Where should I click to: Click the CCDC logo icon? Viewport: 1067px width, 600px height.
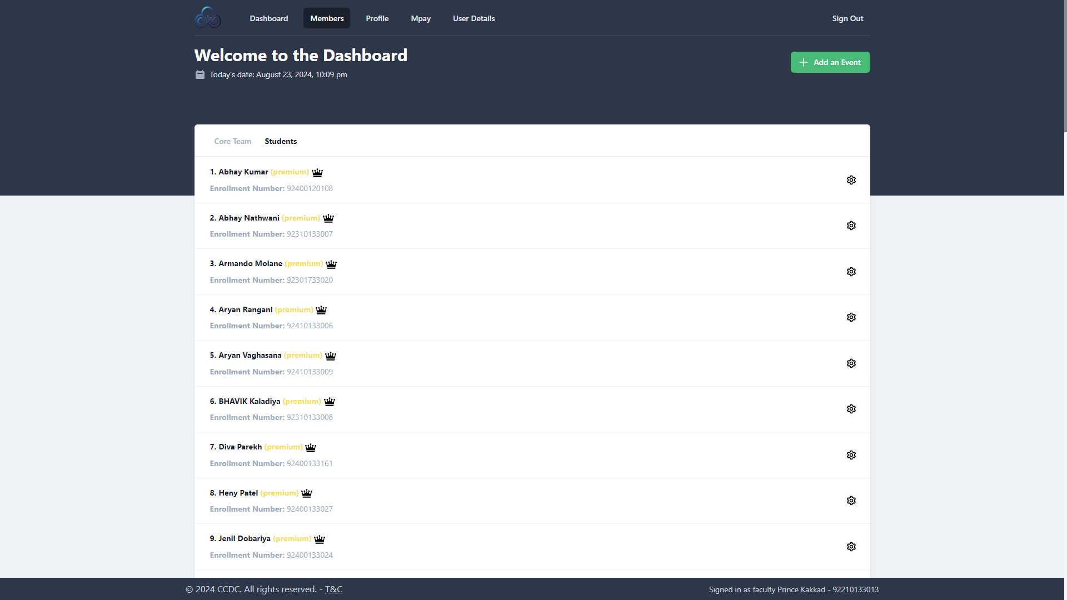coord(208,18)
